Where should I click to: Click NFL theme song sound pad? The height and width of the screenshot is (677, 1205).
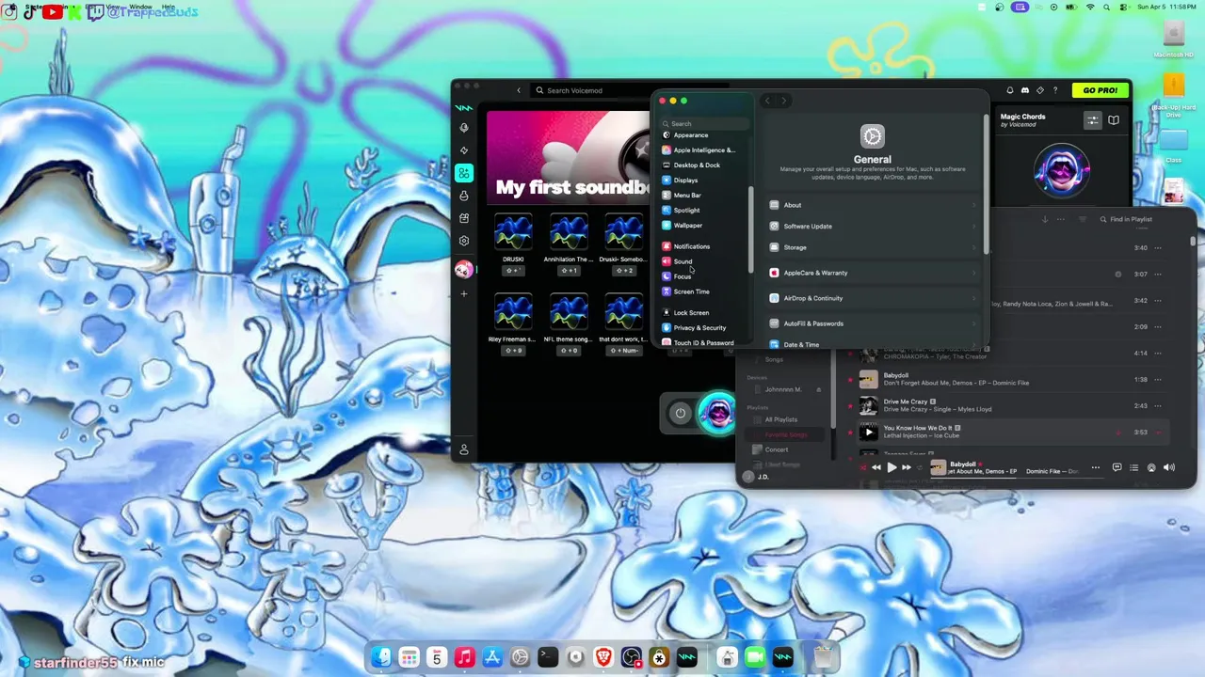pyautogui.click(x=569, y=312)
